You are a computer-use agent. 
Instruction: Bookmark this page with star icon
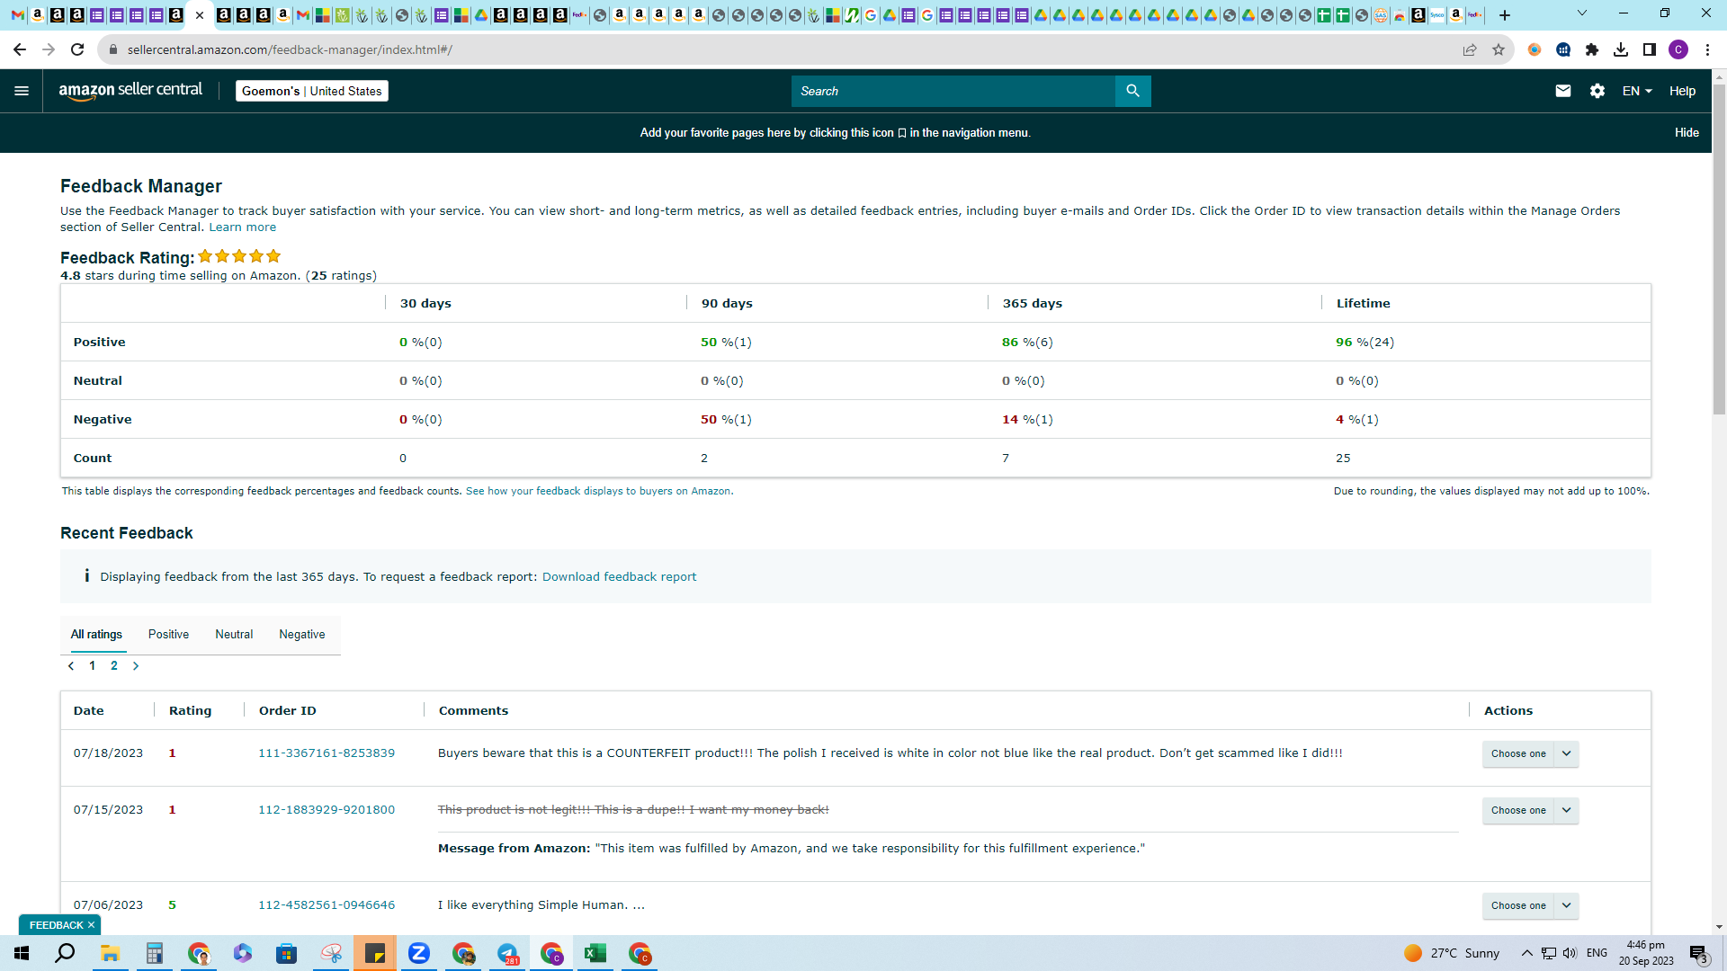pyautogui.click(x=1499, y=49)
